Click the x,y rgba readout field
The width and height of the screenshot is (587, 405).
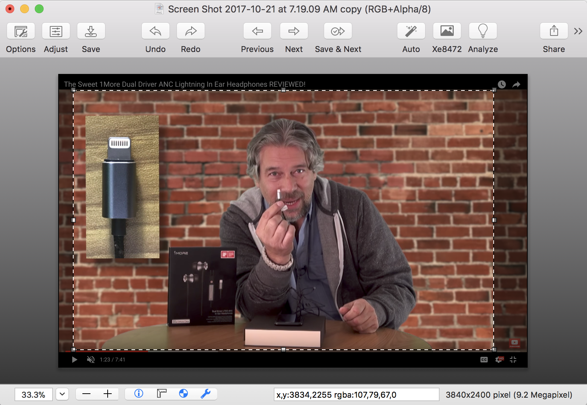356,394
